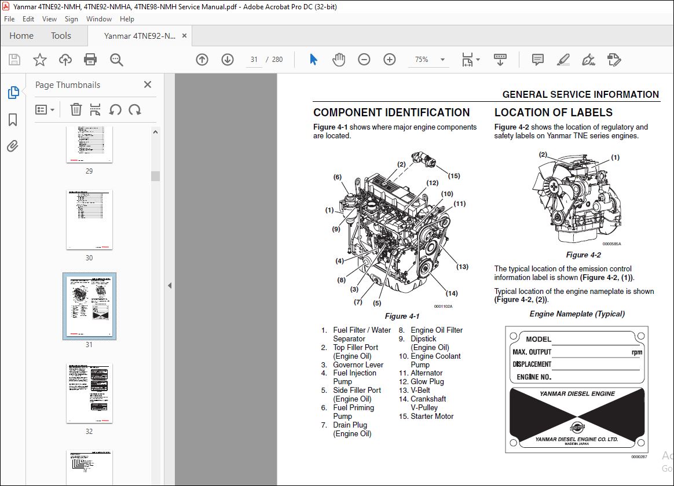Click the LOCATION OF LABELS heading
This screenshot has width=674, height=486.
pos(553,112)
